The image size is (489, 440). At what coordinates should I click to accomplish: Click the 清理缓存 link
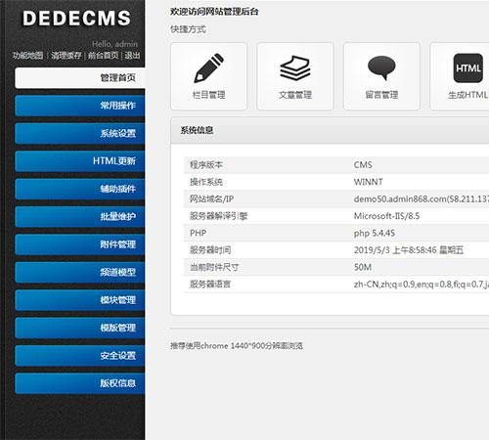coord(67,56)
